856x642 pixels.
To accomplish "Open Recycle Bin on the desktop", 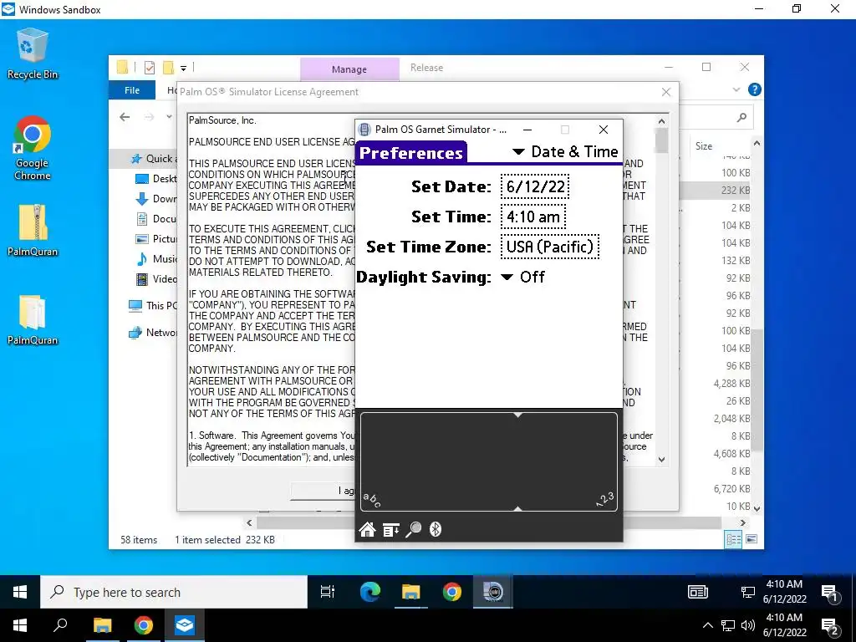I will (x=33, y=54).
